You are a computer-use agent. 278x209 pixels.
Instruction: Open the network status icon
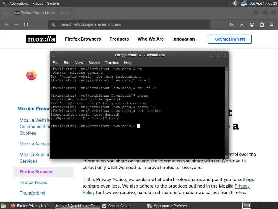tap(244, 3)
